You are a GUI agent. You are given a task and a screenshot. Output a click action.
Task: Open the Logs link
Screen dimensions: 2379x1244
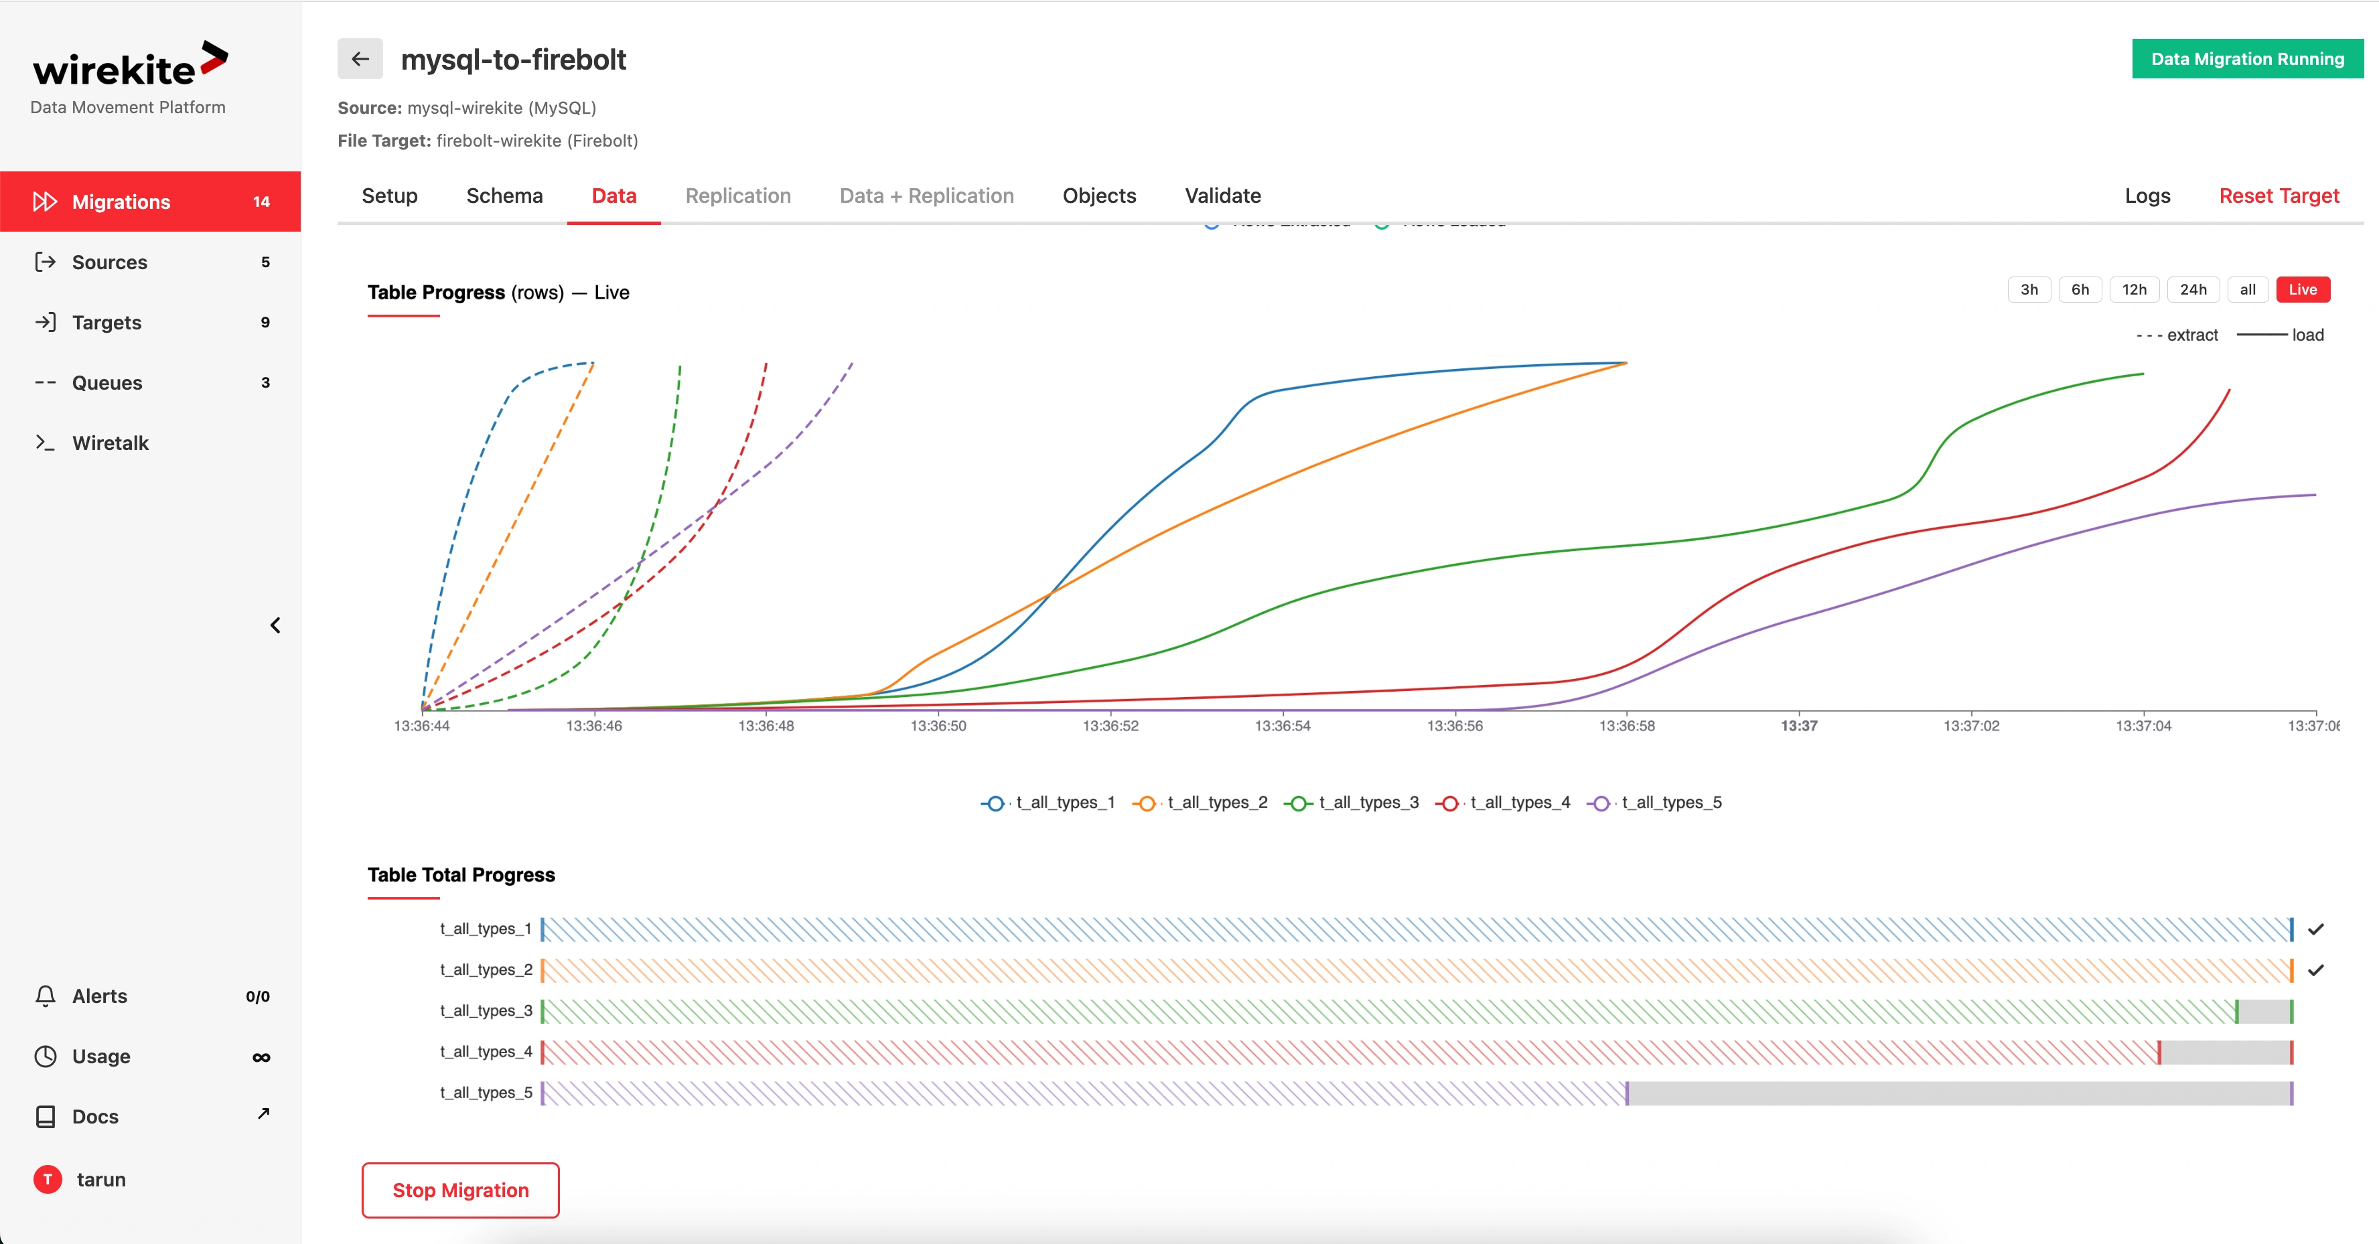2147,196
